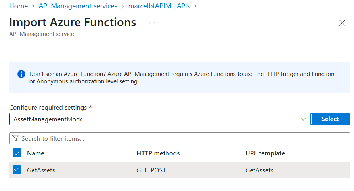This screenshot has height=191, width=354.
Task: Click the AssetManagementMock settings field
Action: (155, 119)
